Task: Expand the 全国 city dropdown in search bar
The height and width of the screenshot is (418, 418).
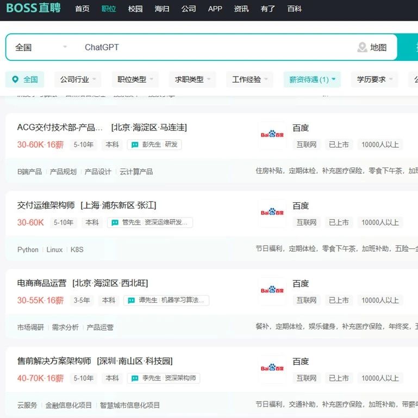Action: [x=41, y=47]
